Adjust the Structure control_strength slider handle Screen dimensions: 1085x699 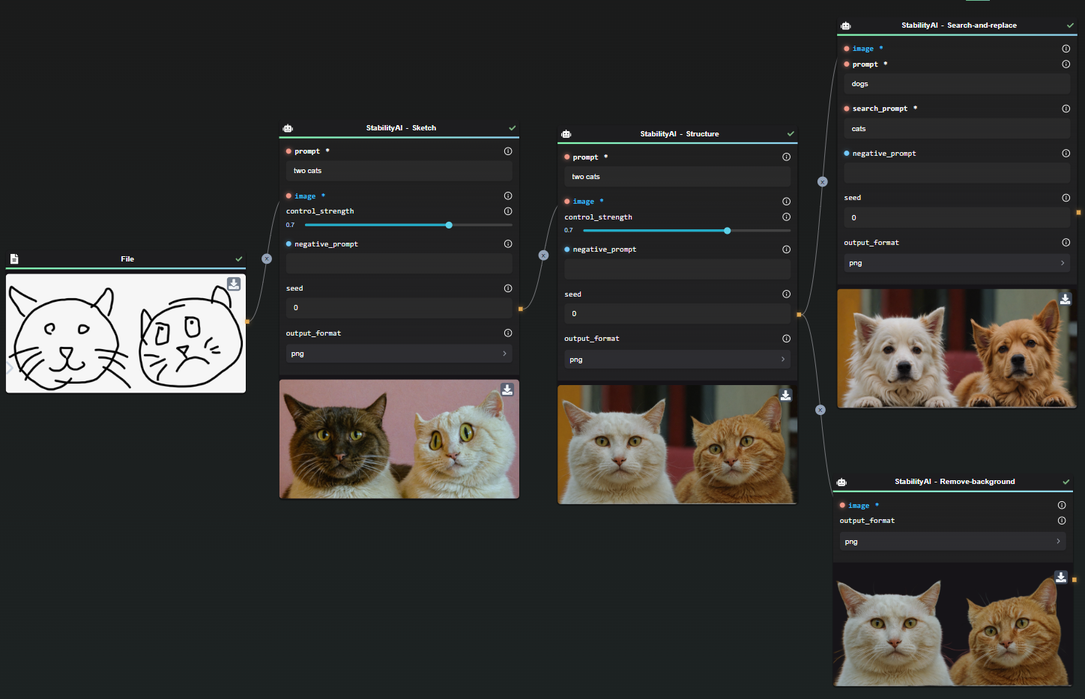point(727,231)
